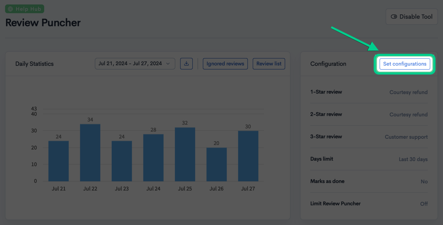Image resolution: width=443 pixels, height=225 pixels.
Task: Select the Jul 22 bar showing 34 reviews
Action: click(x=90, y=152)
